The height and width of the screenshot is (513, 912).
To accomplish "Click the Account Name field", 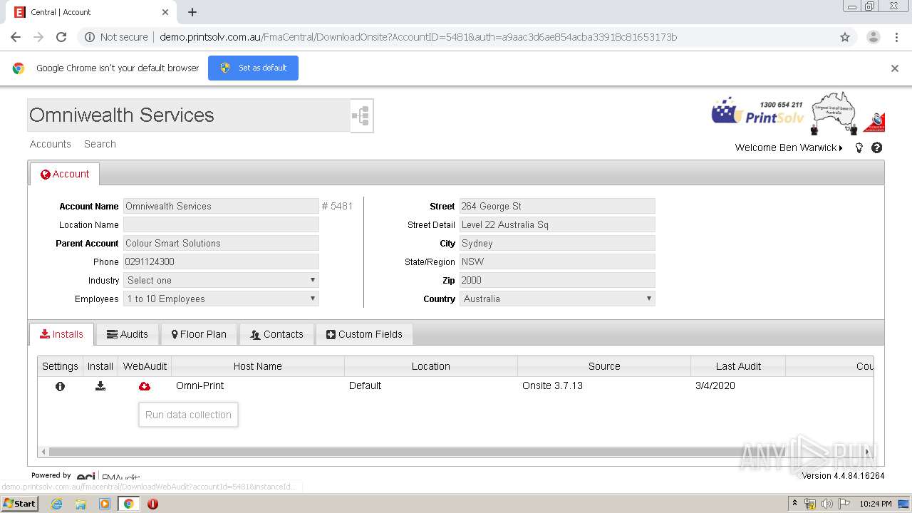I will (221, 206).
